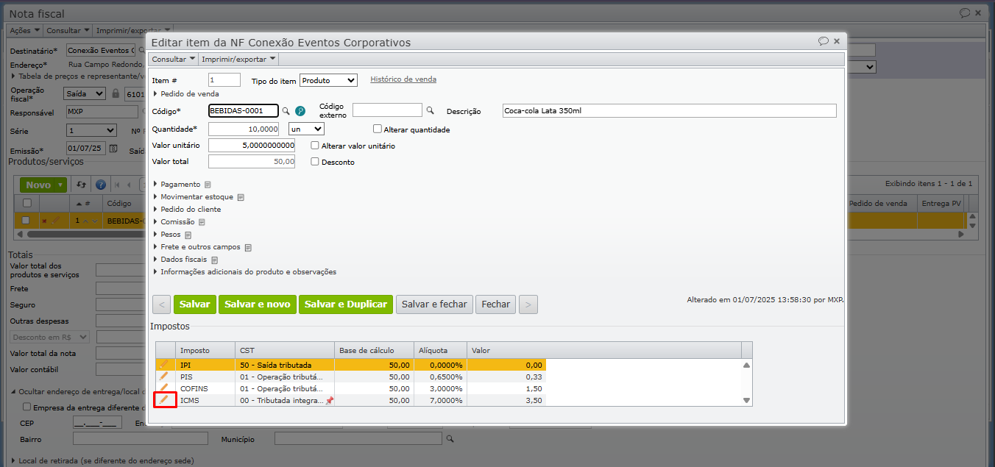This screenshot has height=467, width=995.
Task: Check the Desconto checkbox
Action: click(315, 162)
